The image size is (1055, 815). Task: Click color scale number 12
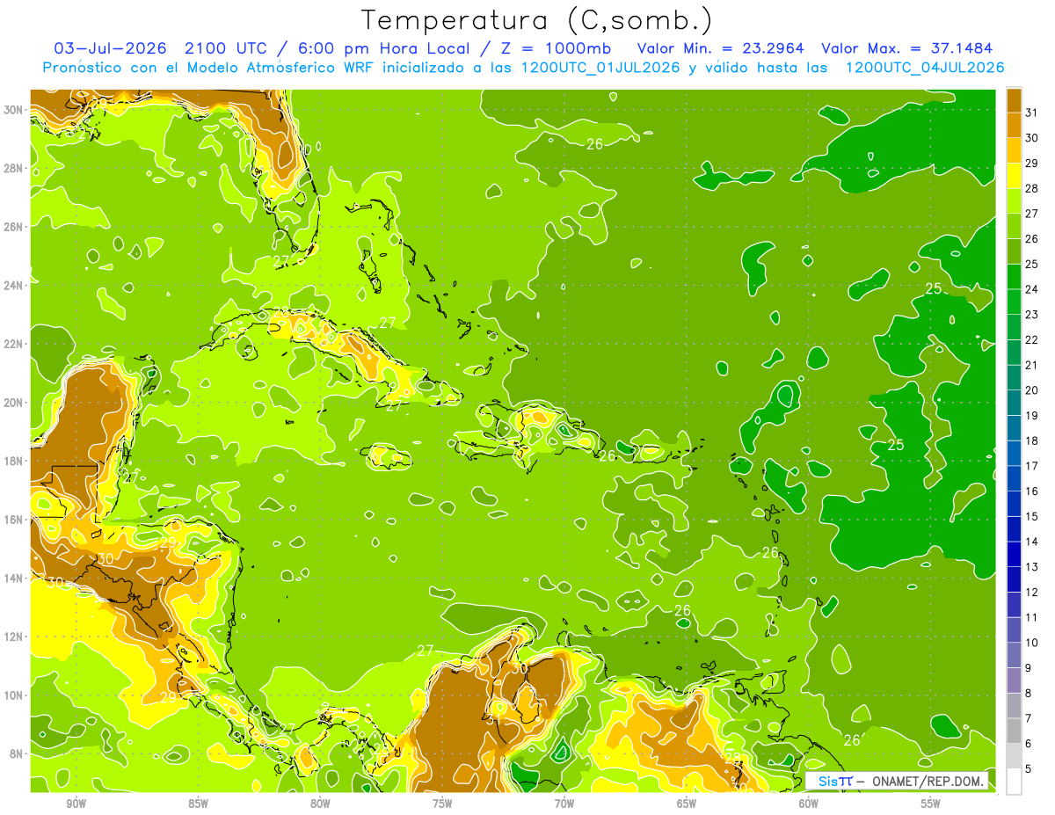click(x=1032, y=593)
